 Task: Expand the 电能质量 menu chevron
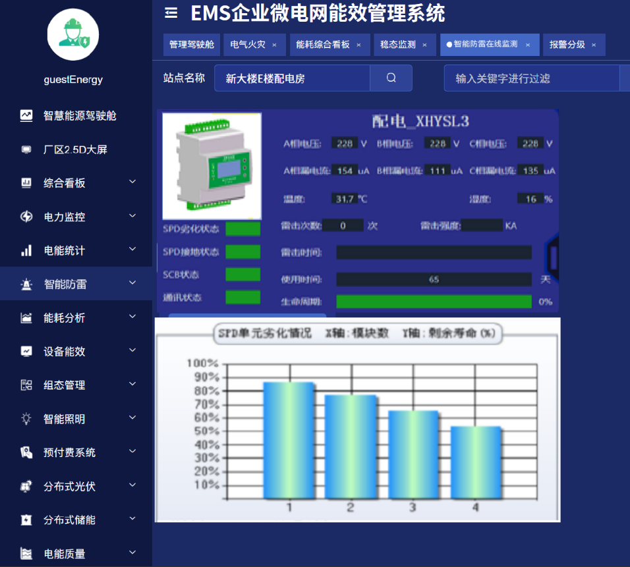click(132, 553)
